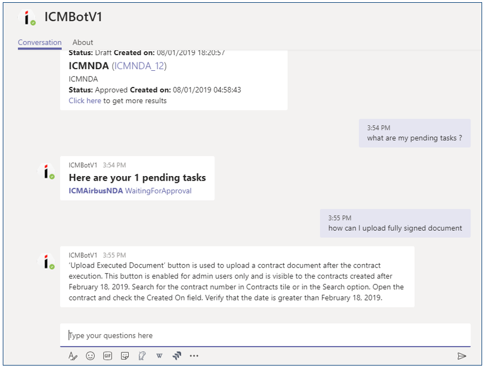Screen dimensions: 486x370
Task: Click the Wikipedia 'W' icon
Action: pos(159,356)
